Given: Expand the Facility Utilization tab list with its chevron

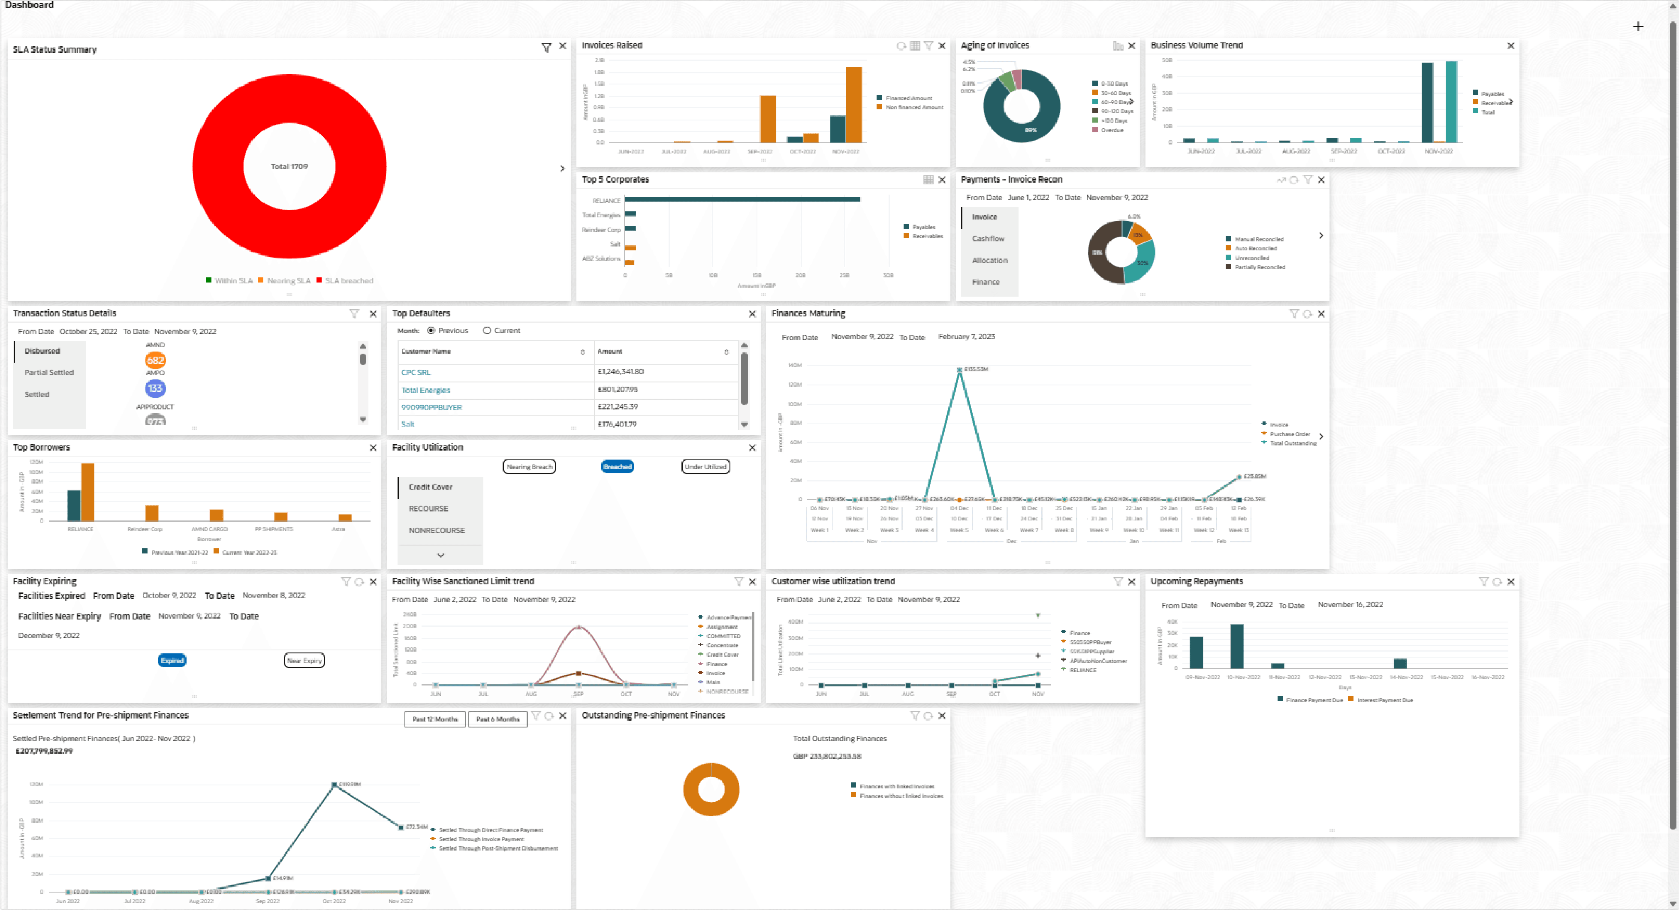Looking at the screenshot, I should coord(440,555).
